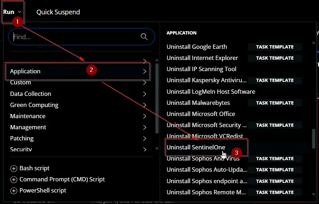Select Uninstall IP Scanning Tool
This screenshot has width=319, height=204.
coord(201,69)
